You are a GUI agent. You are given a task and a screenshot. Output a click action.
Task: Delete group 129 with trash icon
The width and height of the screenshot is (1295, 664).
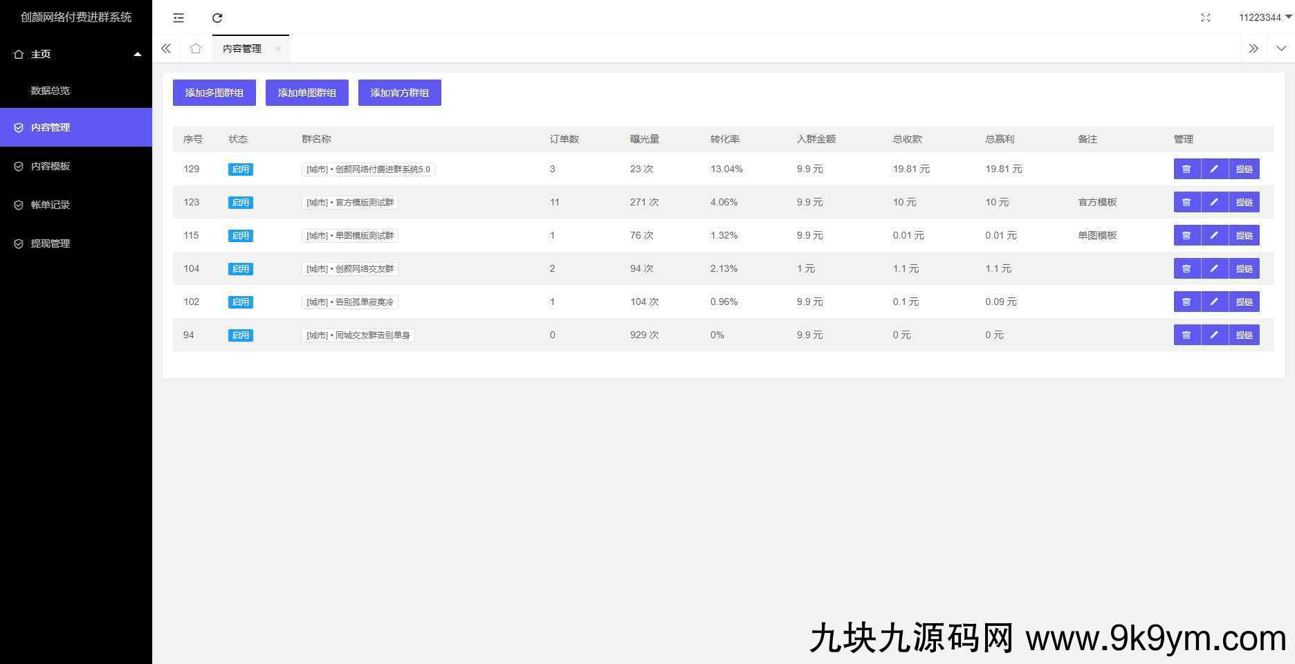click(x=1186, y=169)
